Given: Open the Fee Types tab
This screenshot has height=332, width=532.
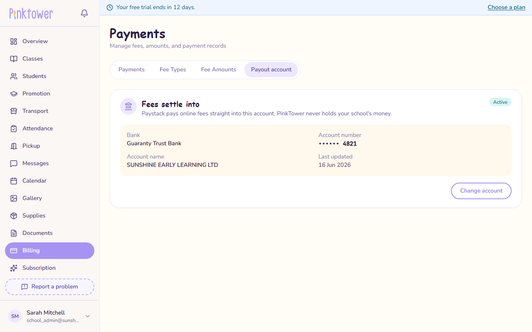Looking at the screenshot, I should (173, 70).
